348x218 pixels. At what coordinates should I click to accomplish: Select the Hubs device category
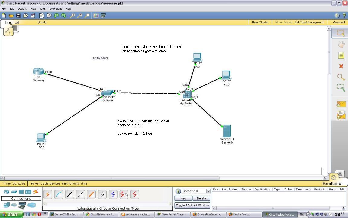pos(21,192)
